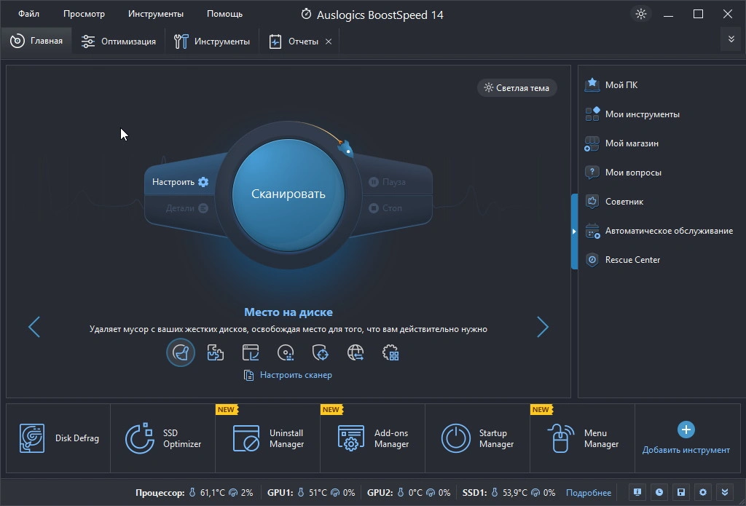Close the Отчеты tab
This screenshot has height=506, width=746.
click(329, 41)
